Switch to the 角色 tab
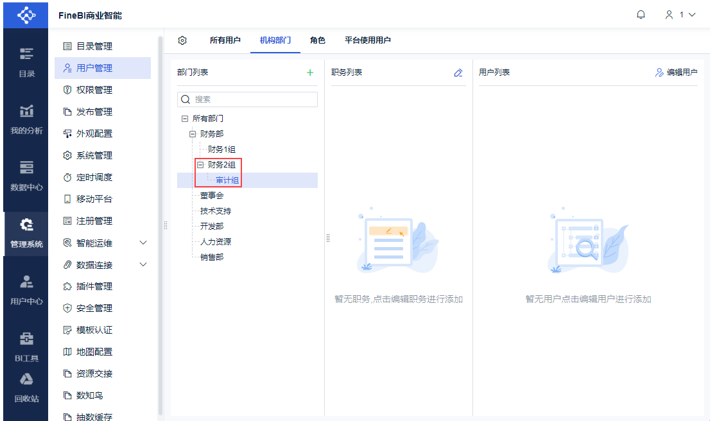This screenshot has height=421, width=710. pyautogui.click(x=318, y=40)
